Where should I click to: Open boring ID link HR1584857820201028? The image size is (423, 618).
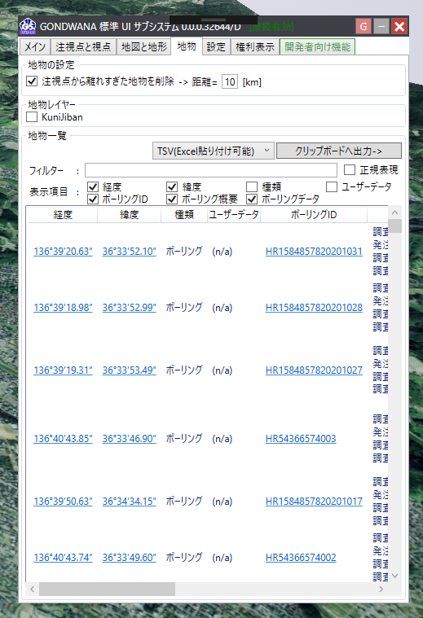[314, 308]
